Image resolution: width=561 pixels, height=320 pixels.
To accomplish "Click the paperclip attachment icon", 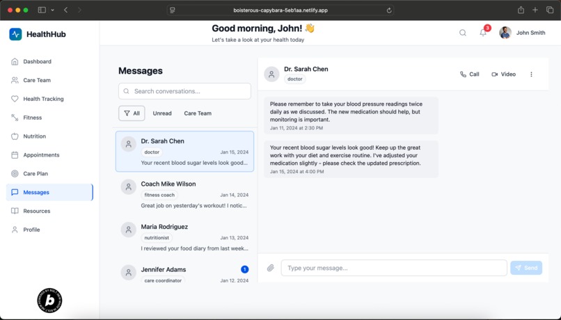I will click(271, 268).
